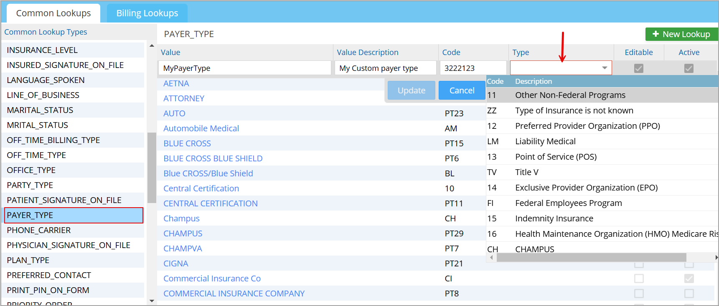
Task: Select PLAN_TYPE in the lookup types list
Action: click(28, 260)
